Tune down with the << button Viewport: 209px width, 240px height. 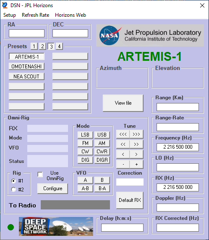tap(123, 144)
